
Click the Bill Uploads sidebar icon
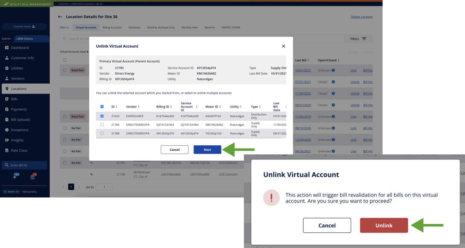point(7,120)
